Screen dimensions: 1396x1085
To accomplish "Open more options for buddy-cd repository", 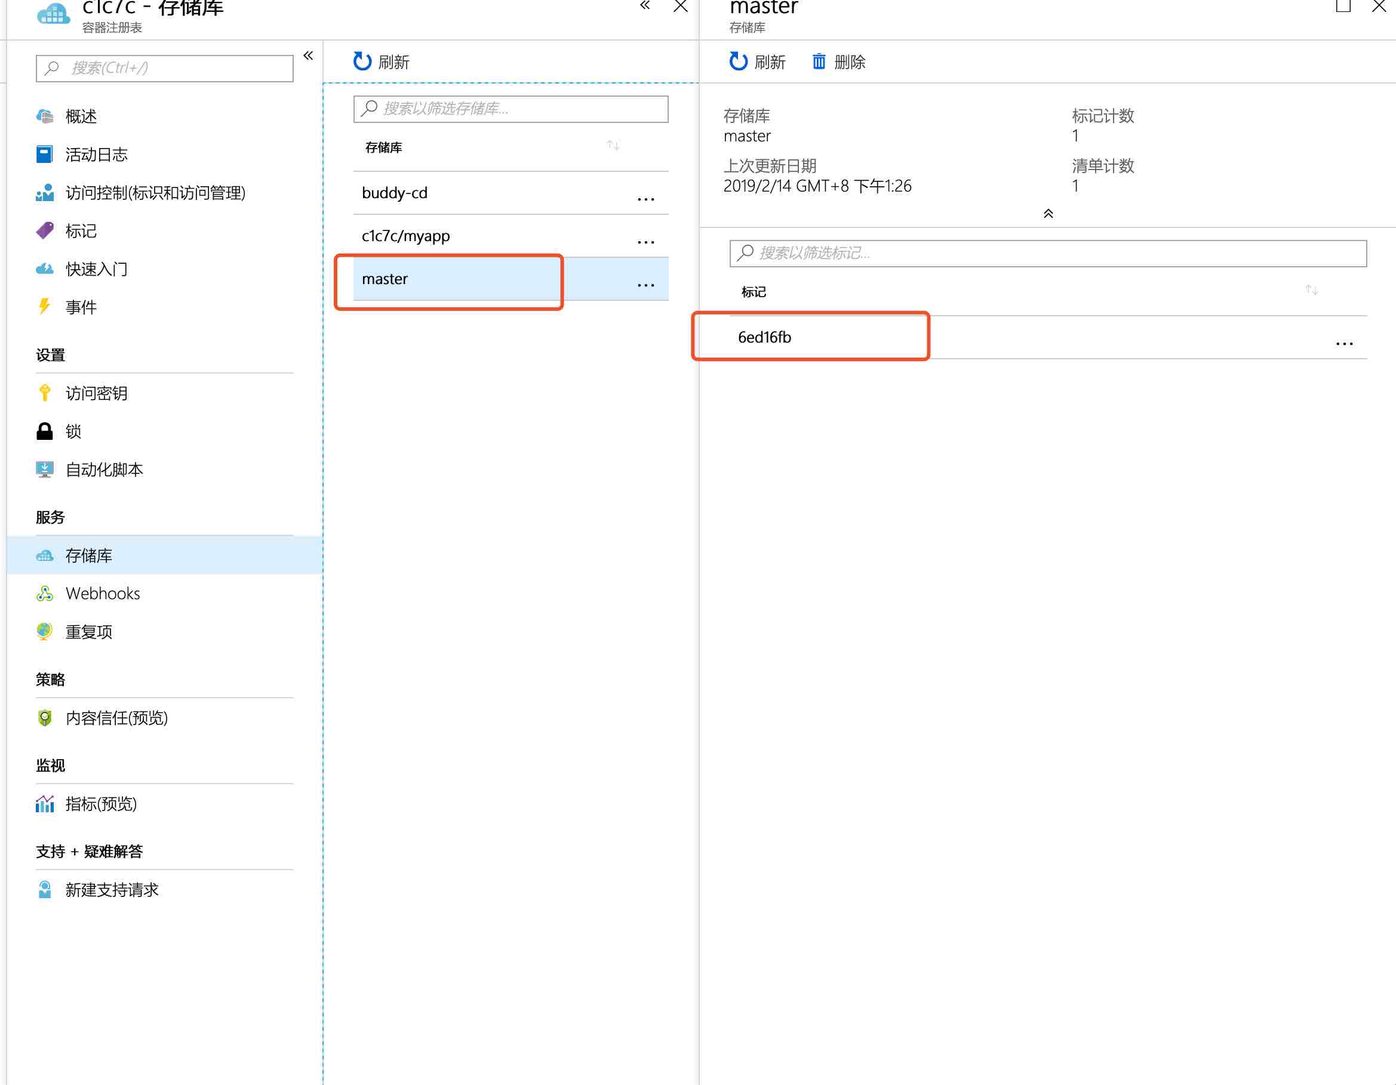I will (x=645, y=199).
